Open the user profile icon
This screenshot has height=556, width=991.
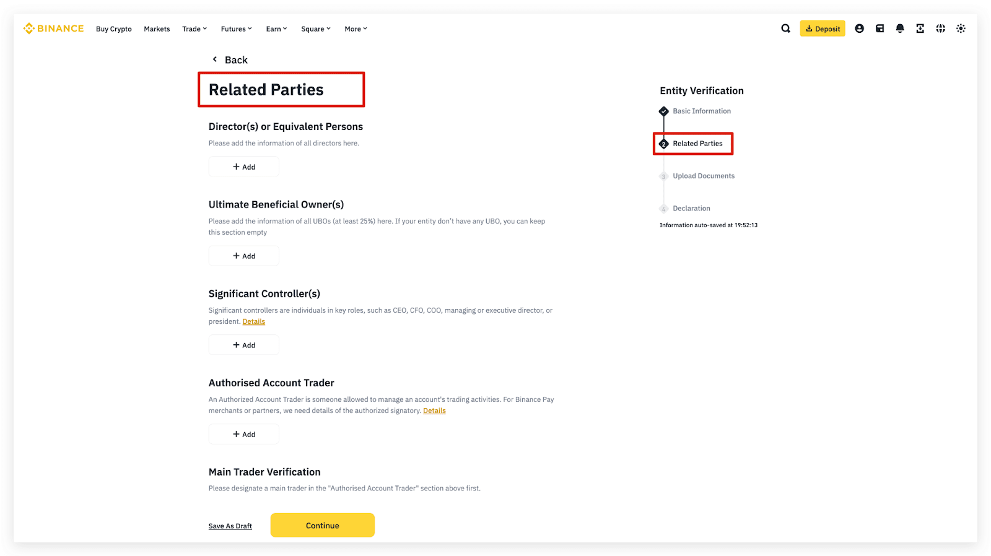[x=859, y=28]
